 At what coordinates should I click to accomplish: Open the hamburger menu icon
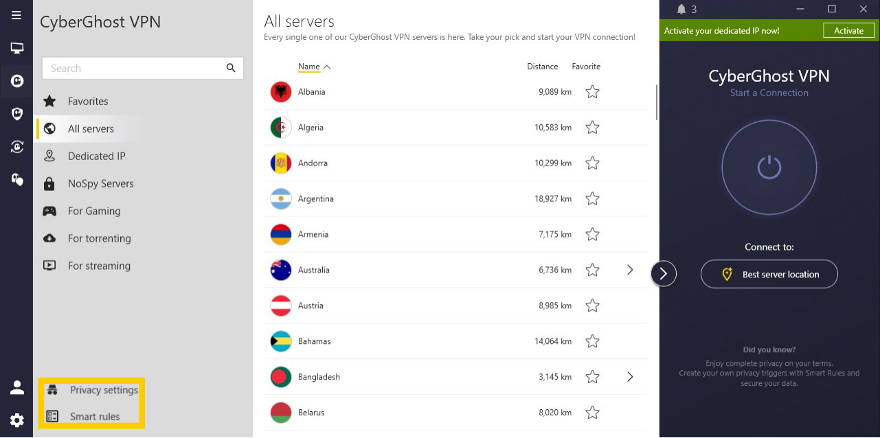[x=16, y=15]
